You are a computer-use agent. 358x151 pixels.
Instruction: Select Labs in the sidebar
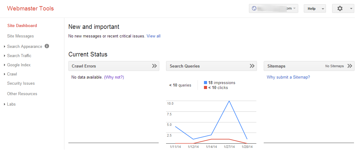coord(11,104)
